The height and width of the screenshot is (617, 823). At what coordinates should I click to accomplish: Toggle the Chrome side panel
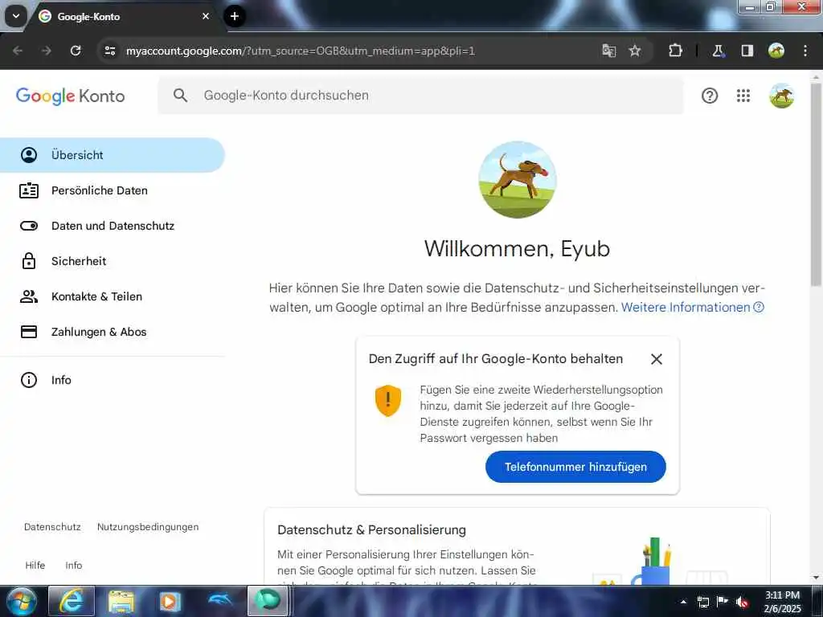(747, 51)
